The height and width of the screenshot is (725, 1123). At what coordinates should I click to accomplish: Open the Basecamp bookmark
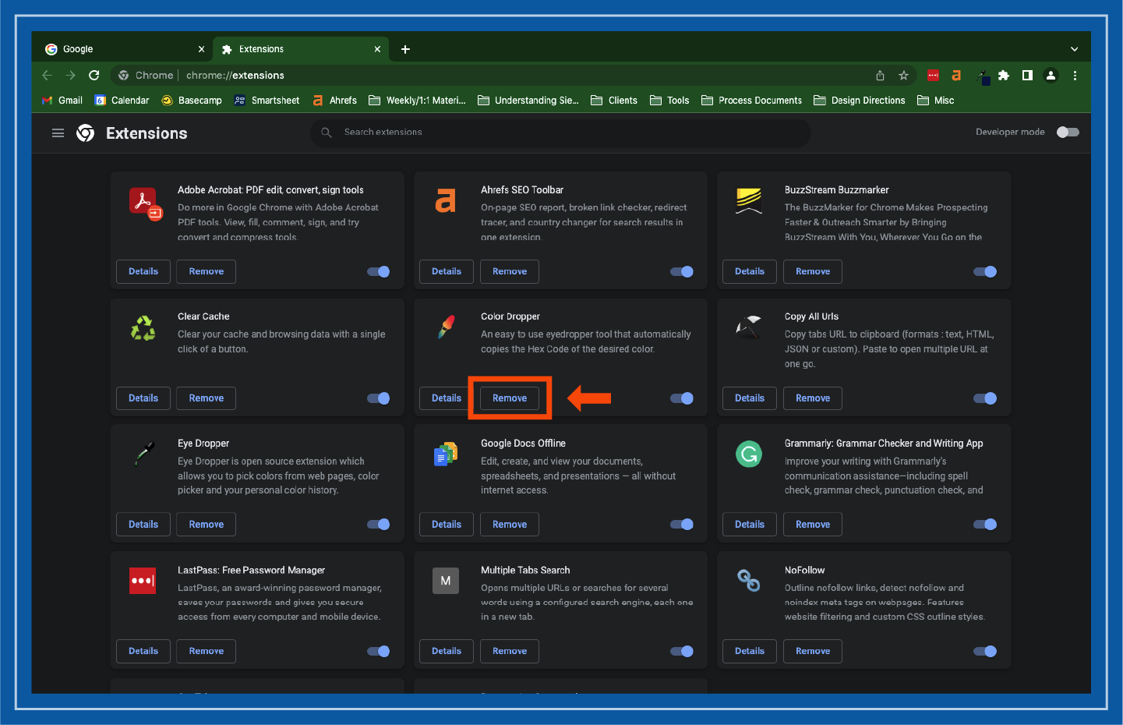[192, 101]
